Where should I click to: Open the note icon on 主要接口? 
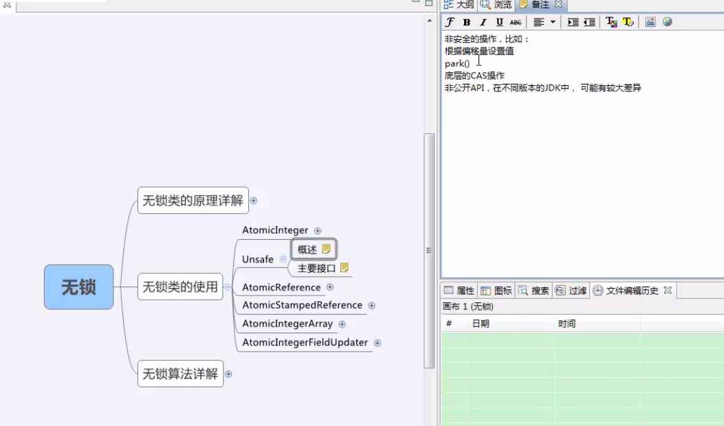click(344, 267)
